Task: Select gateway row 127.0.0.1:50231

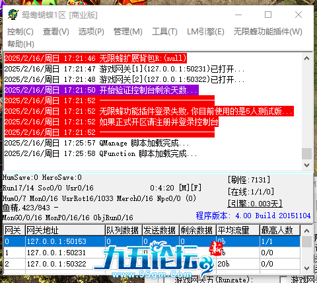Action: coord(152,253)
